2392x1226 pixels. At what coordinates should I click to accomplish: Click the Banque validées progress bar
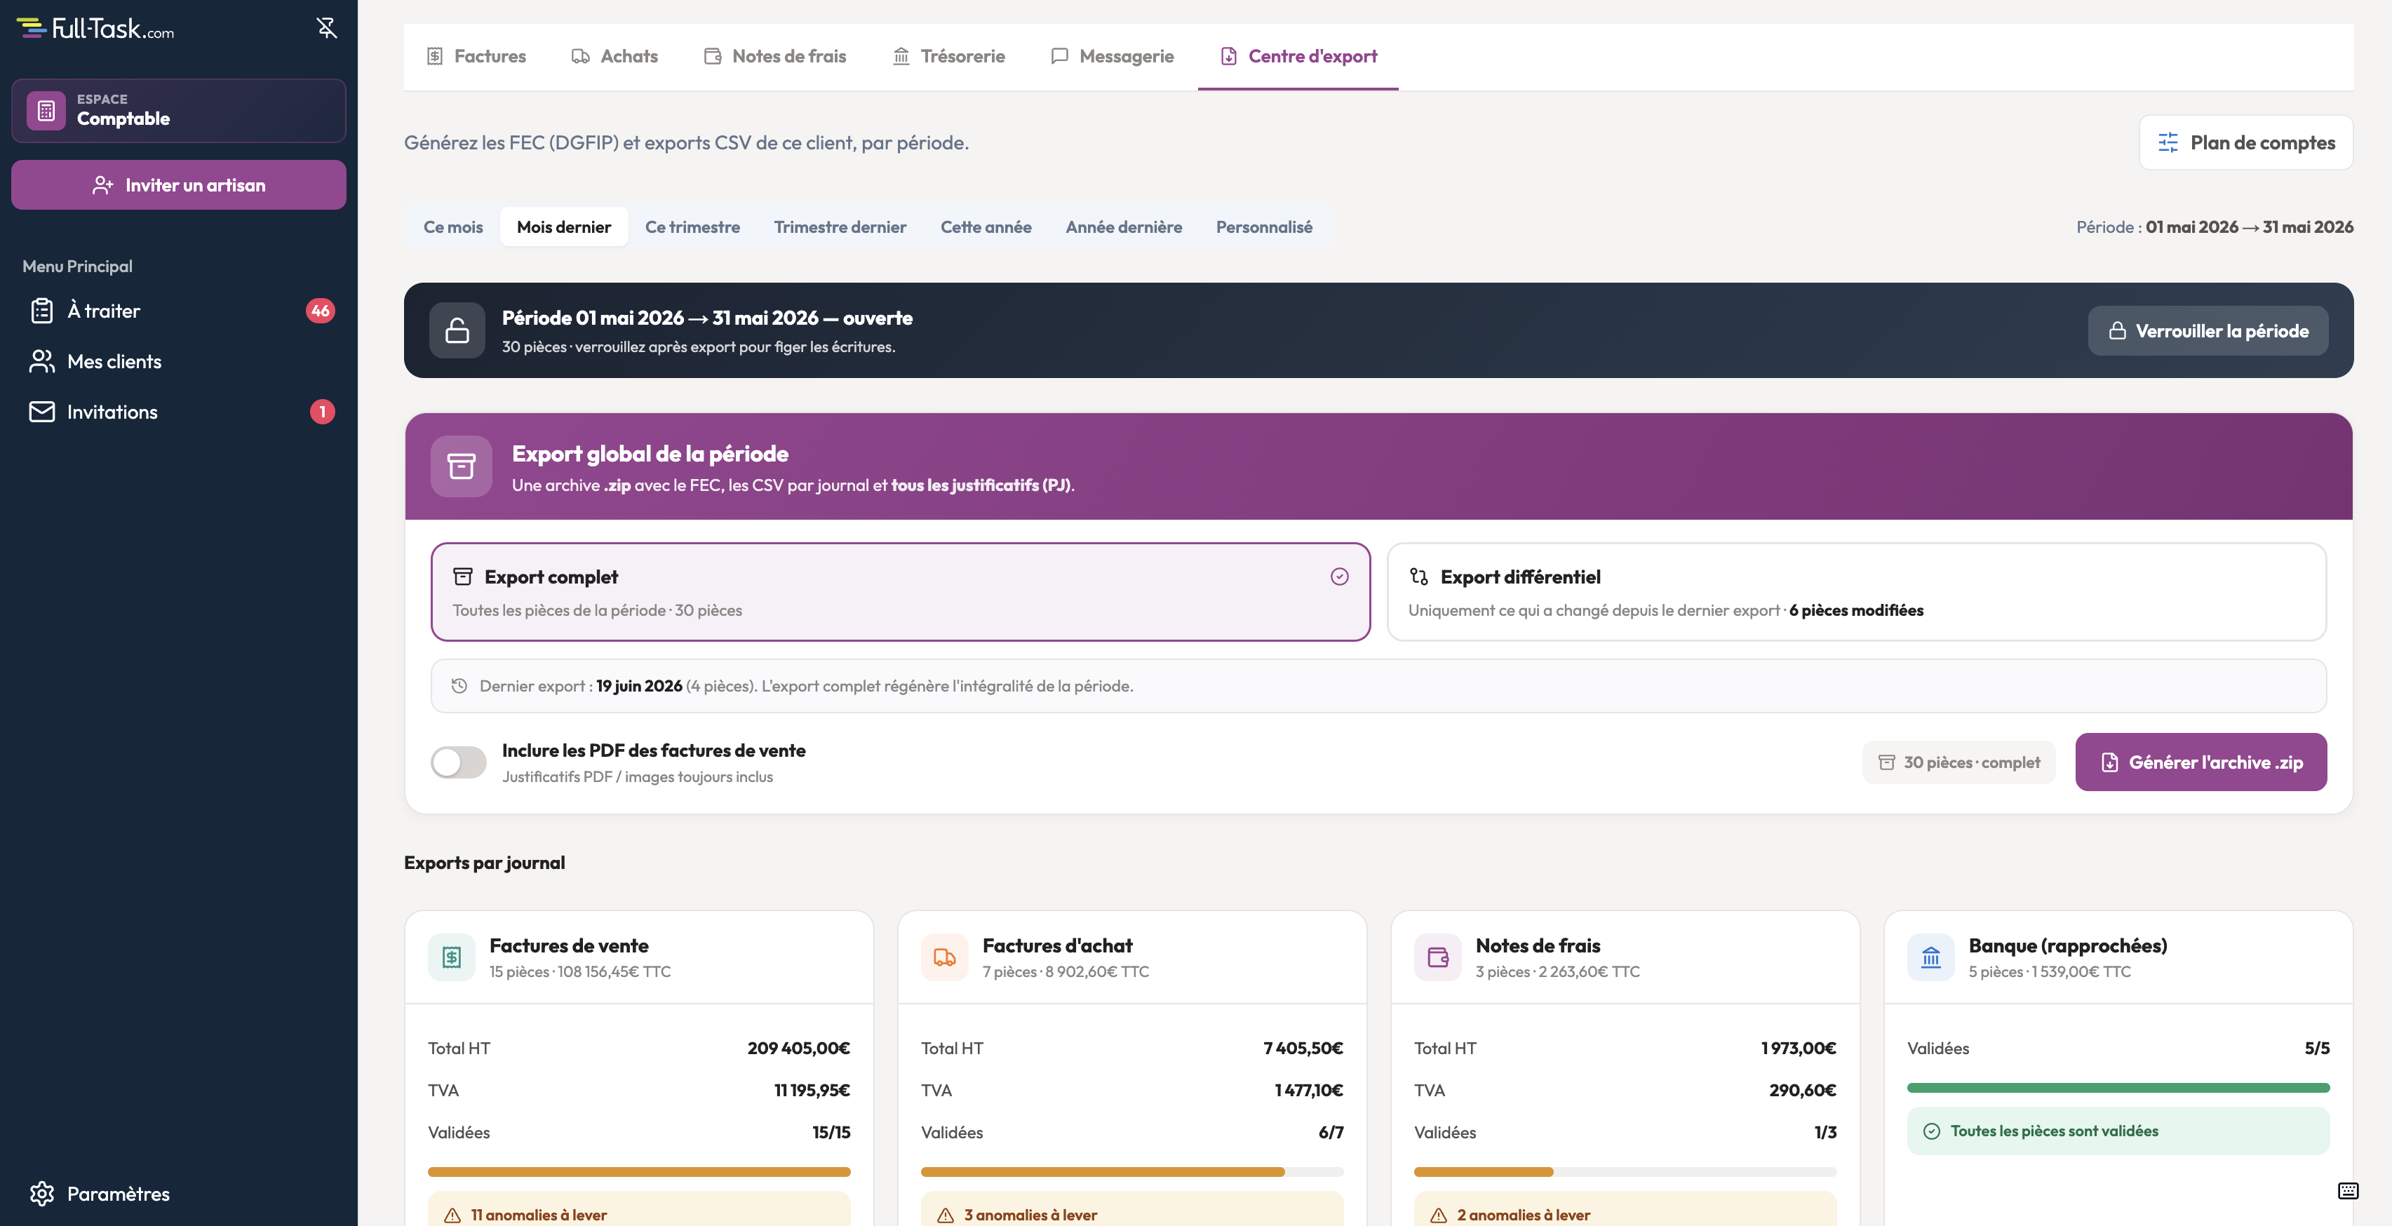2117,1088
